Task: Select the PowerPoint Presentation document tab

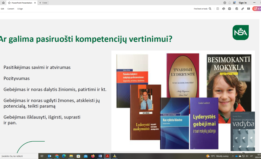Action: click(22, 3)
